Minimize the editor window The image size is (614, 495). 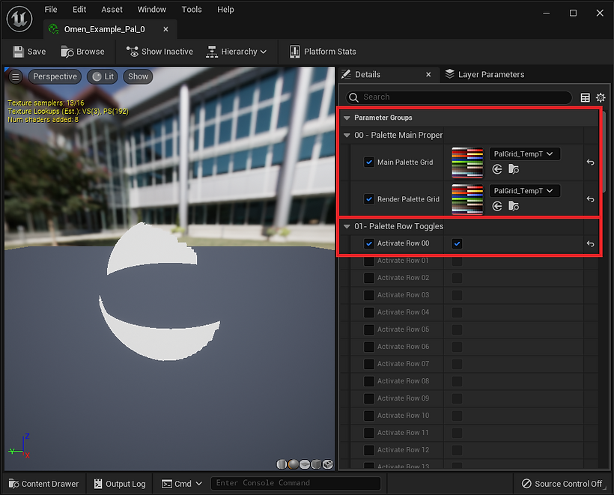(x=547, y=13)
